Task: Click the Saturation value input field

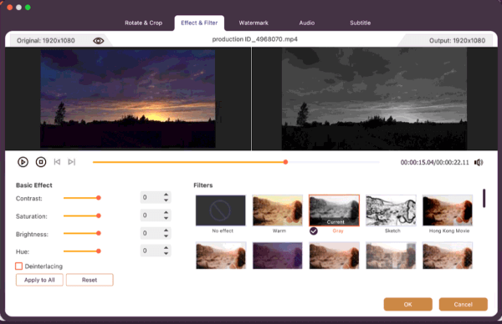Action: point(151,215)
